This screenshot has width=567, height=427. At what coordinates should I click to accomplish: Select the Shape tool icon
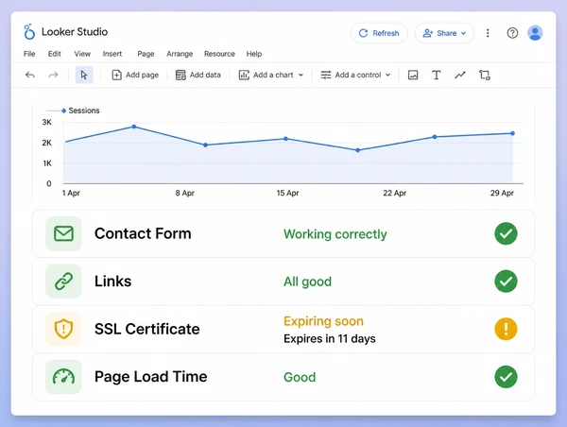(x=485, y=75)
